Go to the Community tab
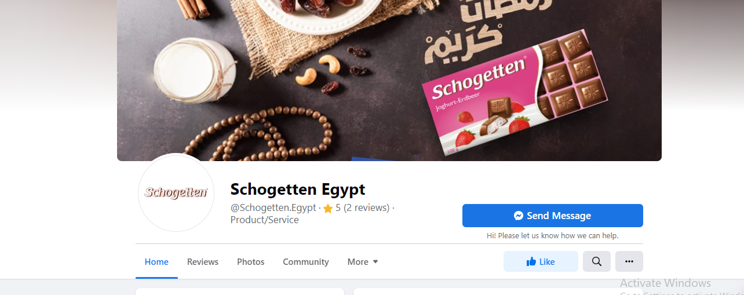The width and height of the screenshot is (744, 295). click(x=306, y=262)
